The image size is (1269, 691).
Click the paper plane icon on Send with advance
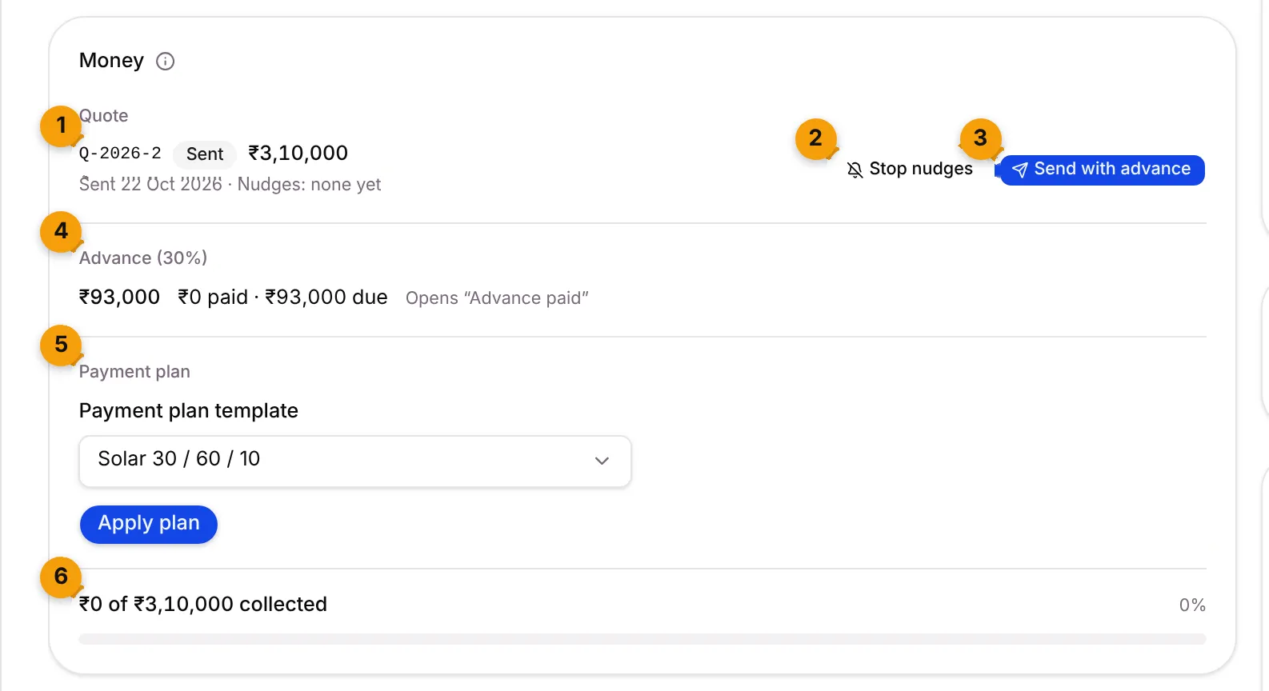point(1020,170)
